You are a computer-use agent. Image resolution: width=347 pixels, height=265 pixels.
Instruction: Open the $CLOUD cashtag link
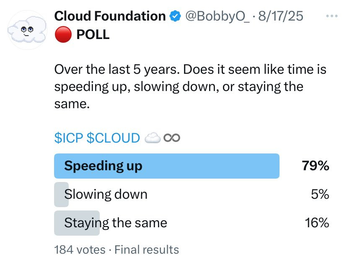[x=113, y=138]
